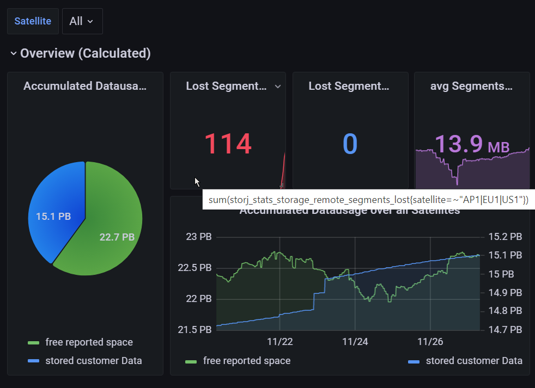Image resolution: width=535 pixels, height=388 pixels.
Task: Open title of Lost Segment panel showing 0
Action: point(349,86)
